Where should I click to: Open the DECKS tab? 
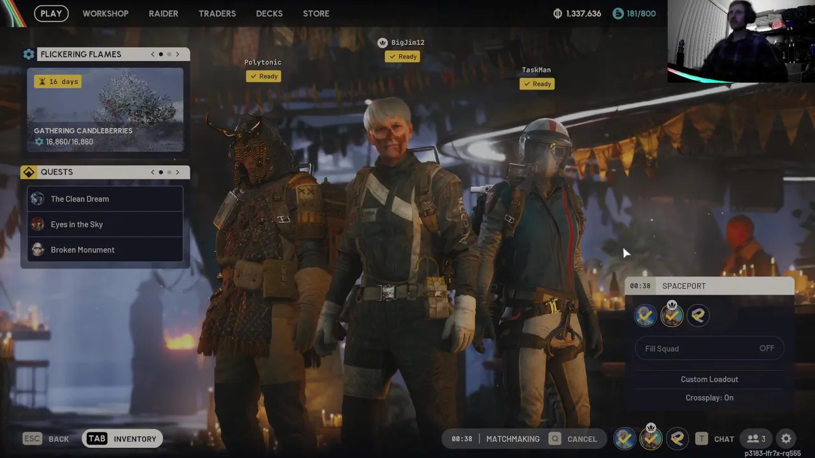point(269,13)
